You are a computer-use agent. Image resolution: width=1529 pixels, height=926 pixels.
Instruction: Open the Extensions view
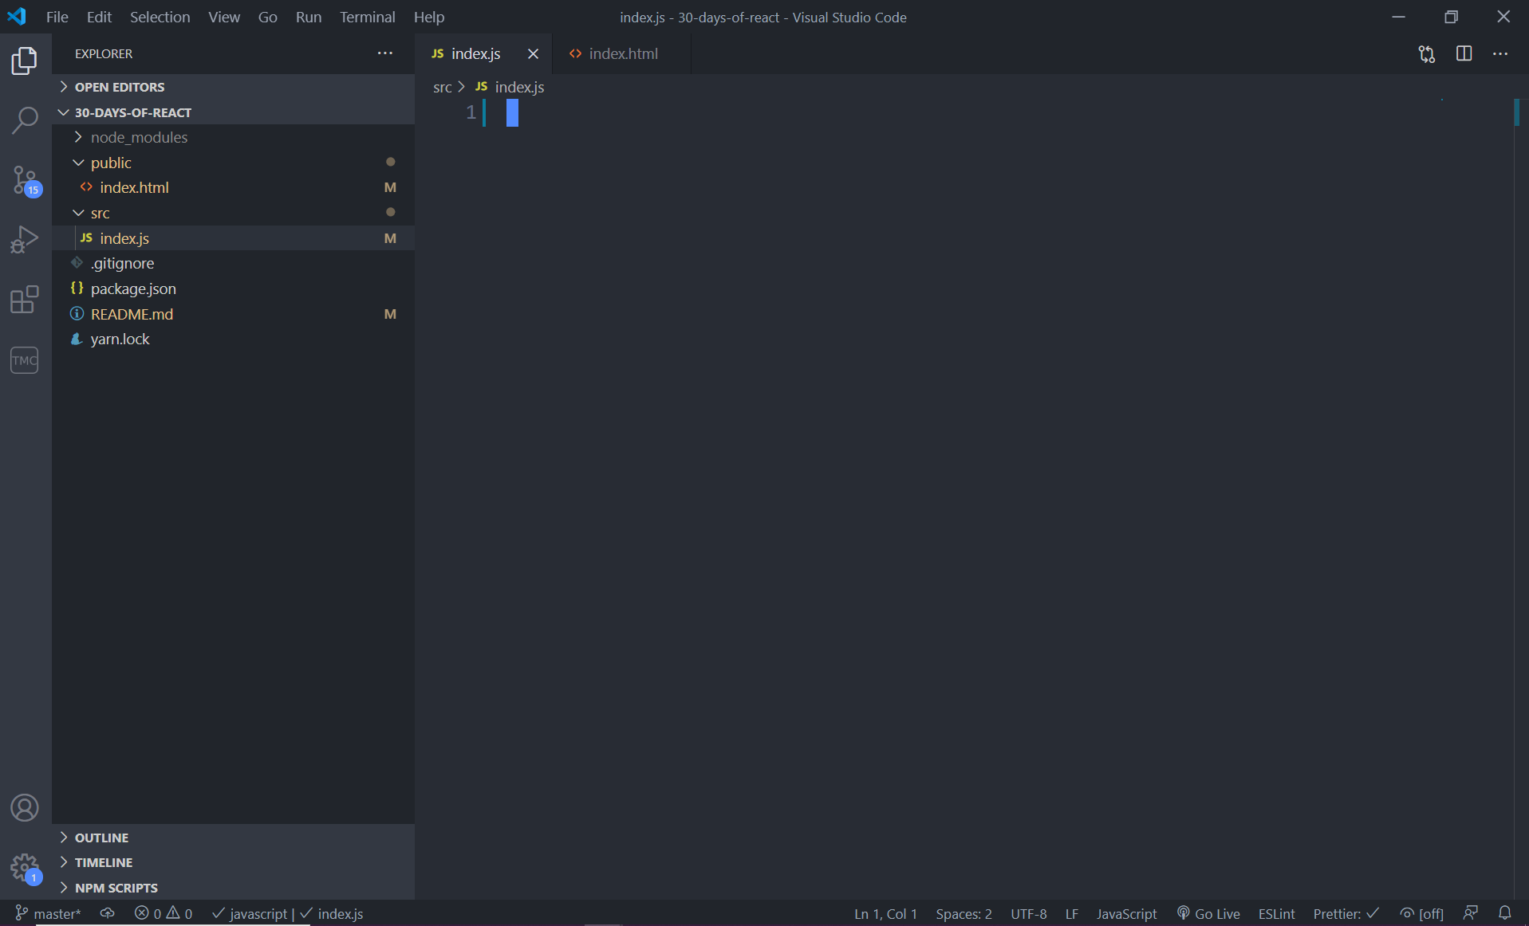tap(24, 299)
